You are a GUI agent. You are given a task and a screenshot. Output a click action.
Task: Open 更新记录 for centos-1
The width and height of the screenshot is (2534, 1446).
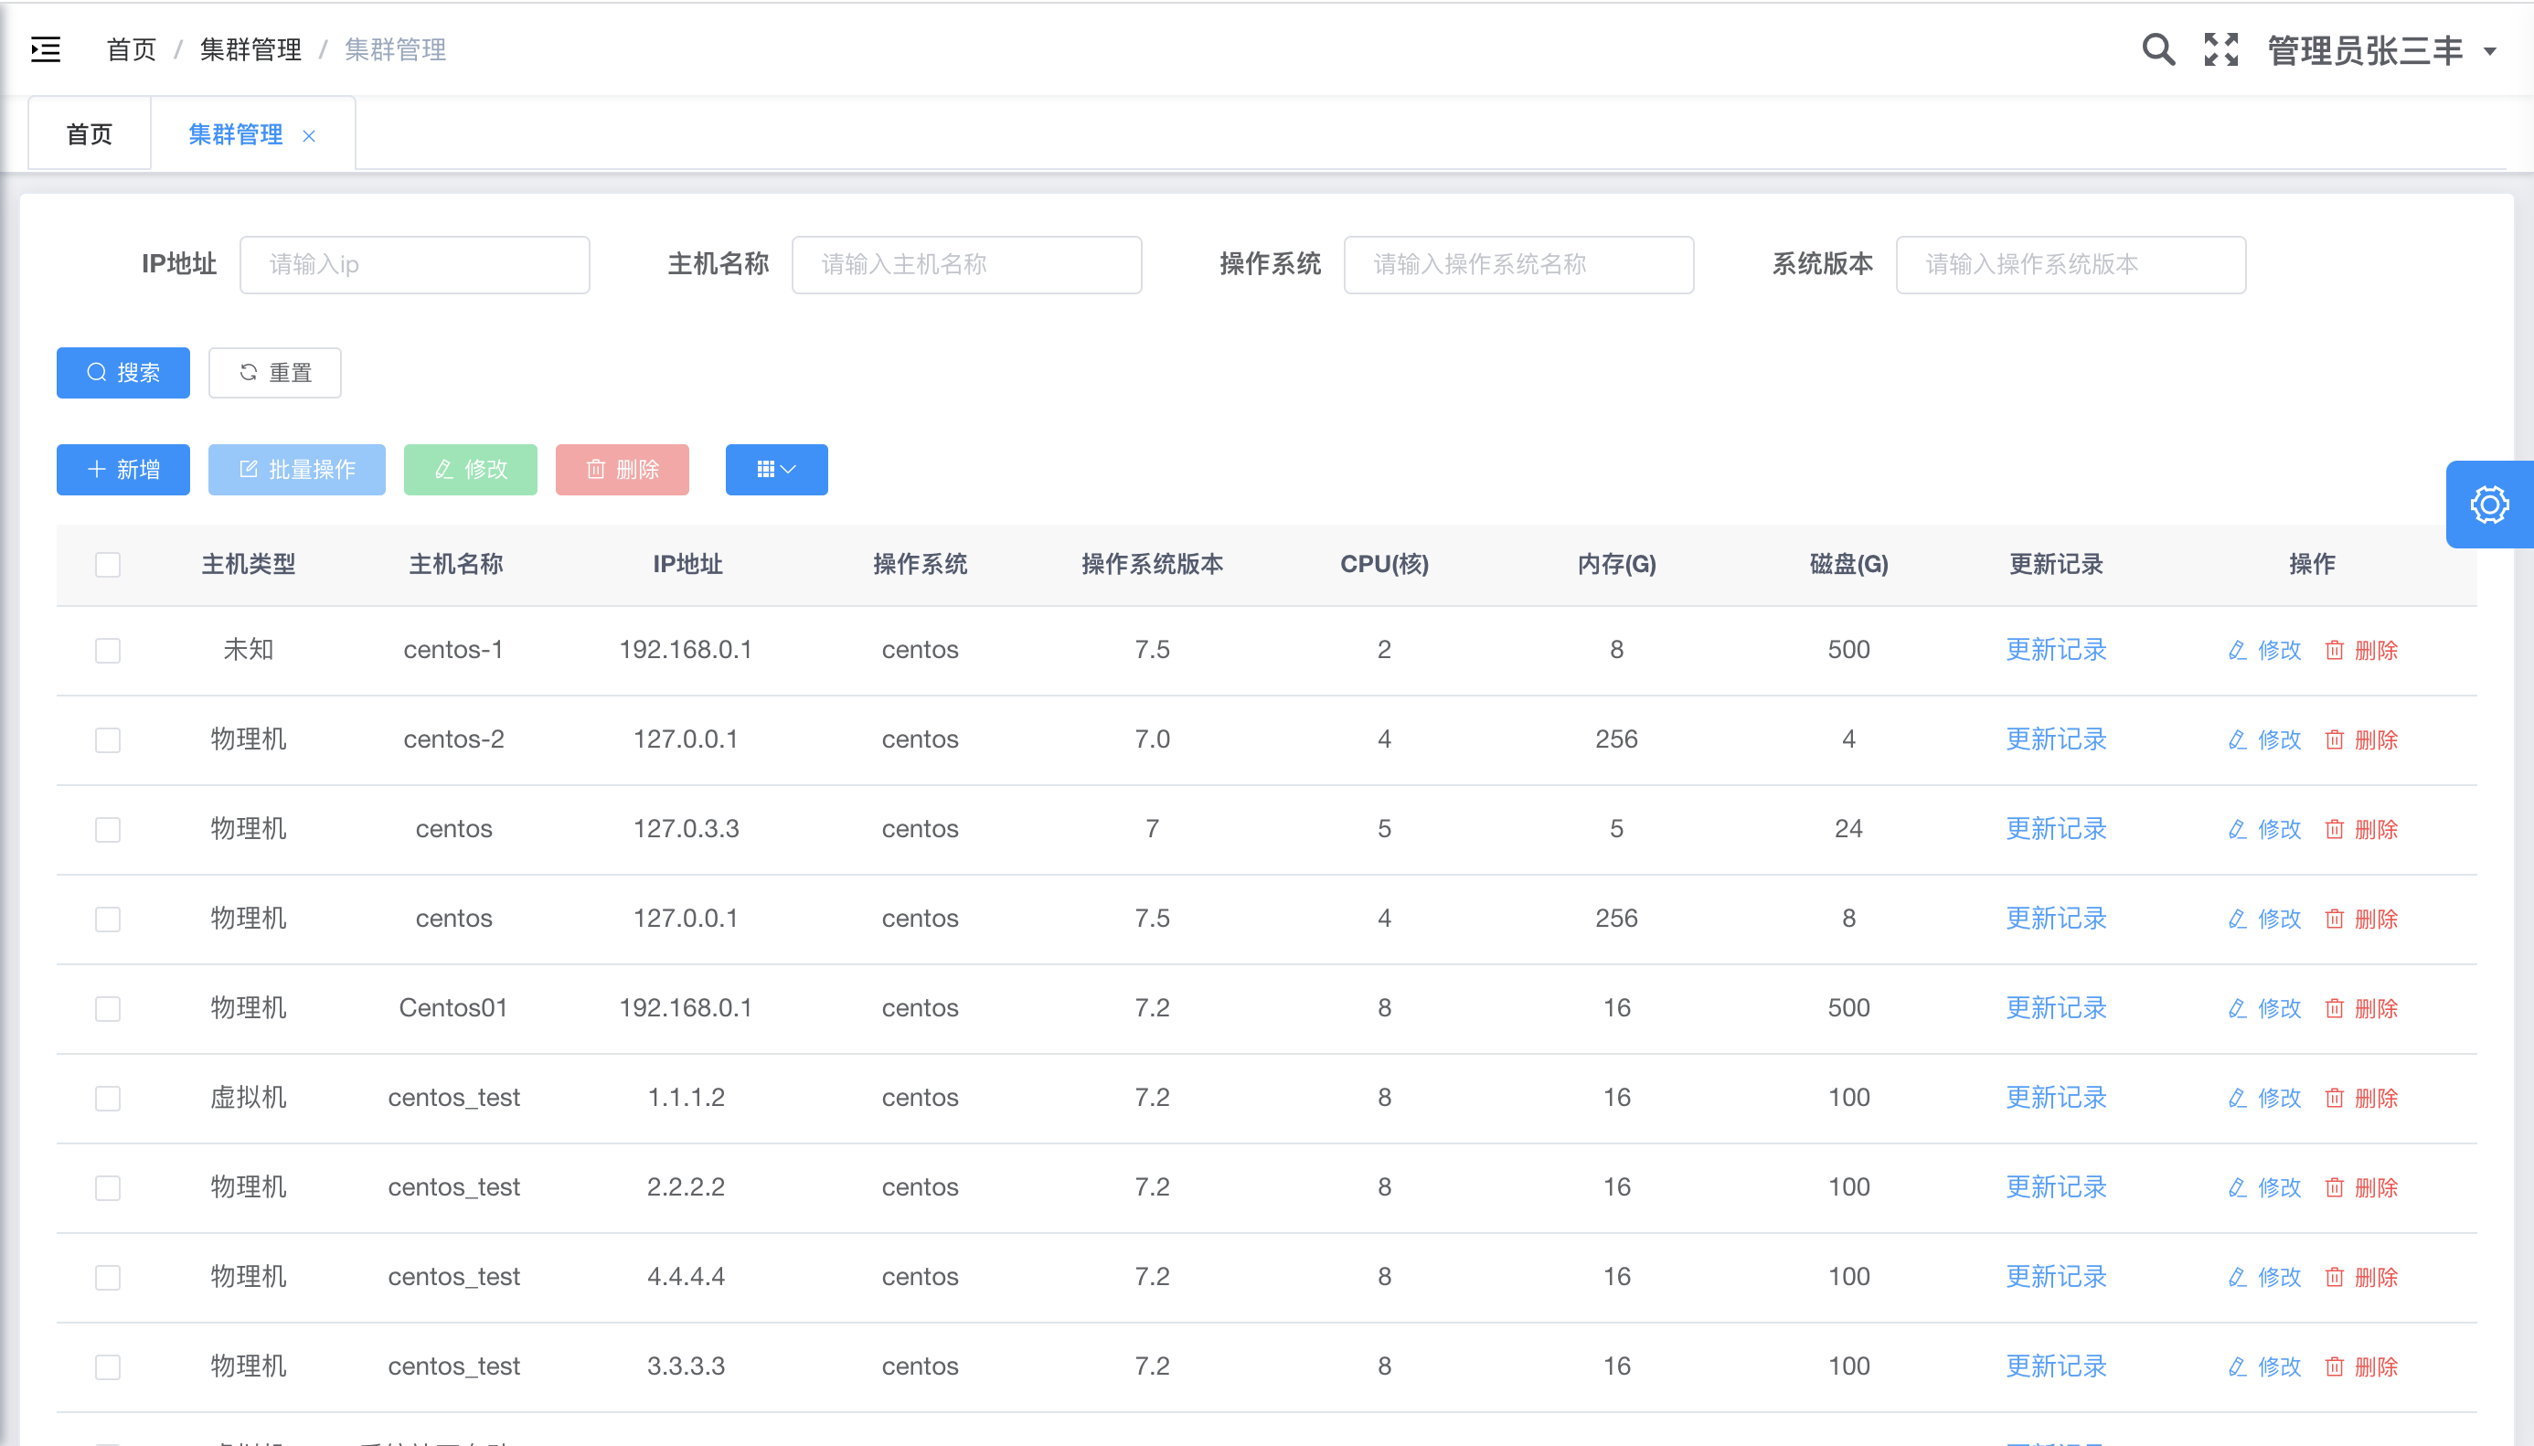coord(2055,650)
